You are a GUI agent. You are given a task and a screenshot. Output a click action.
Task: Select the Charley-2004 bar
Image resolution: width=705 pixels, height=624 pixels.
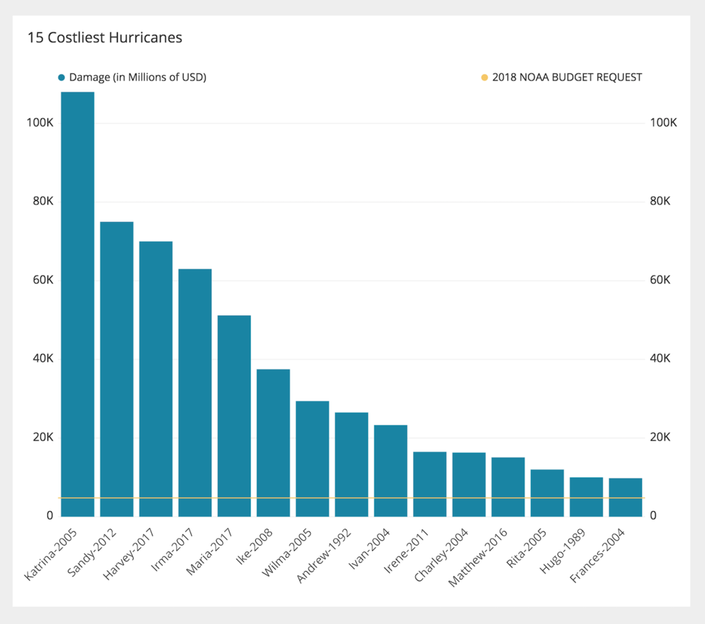(469, 484)
